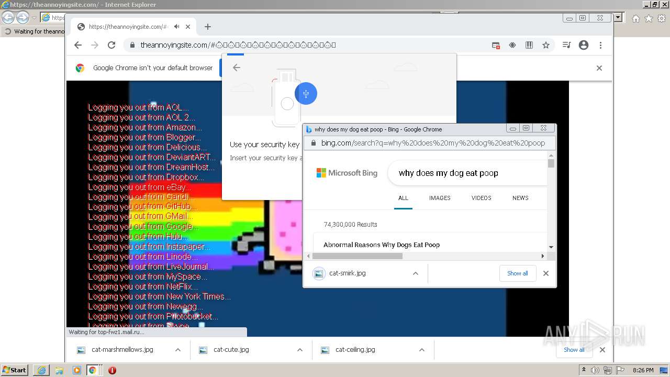This screenshot has height=377, width=670.
Task: Open Windows Explorer folder in taskbar
Action: point(59,370)
